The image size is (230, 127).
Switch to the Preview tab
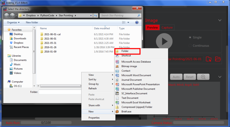[x=152, y=27]
